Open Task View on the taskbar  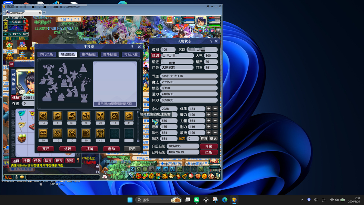coord(187,200)
